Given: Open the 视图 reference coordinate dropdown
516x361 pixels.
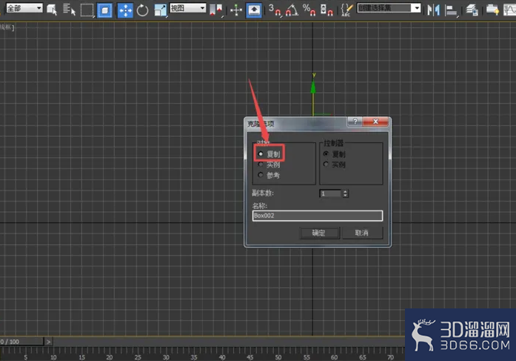Looking at the screenshot, I should (188, 8).
